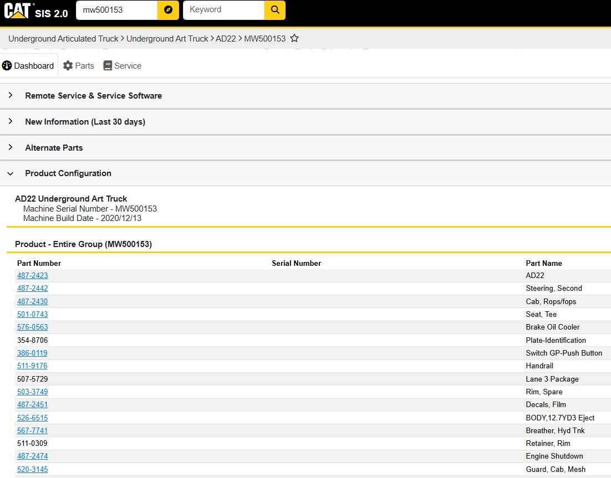
Task: Open part number 520-3145
Action: tap(32, 470)
